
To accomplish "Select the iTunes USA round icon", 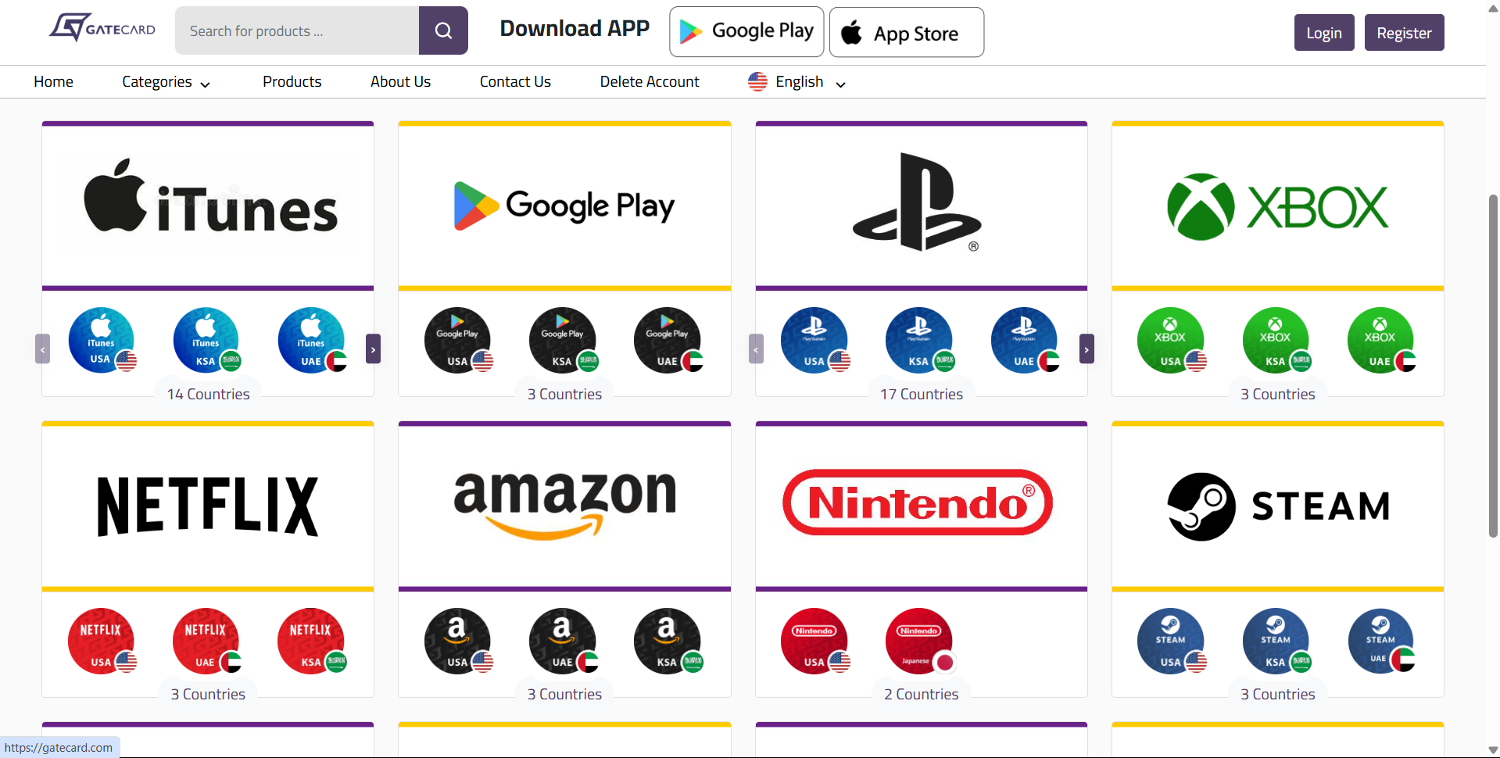I will point(102,340).
